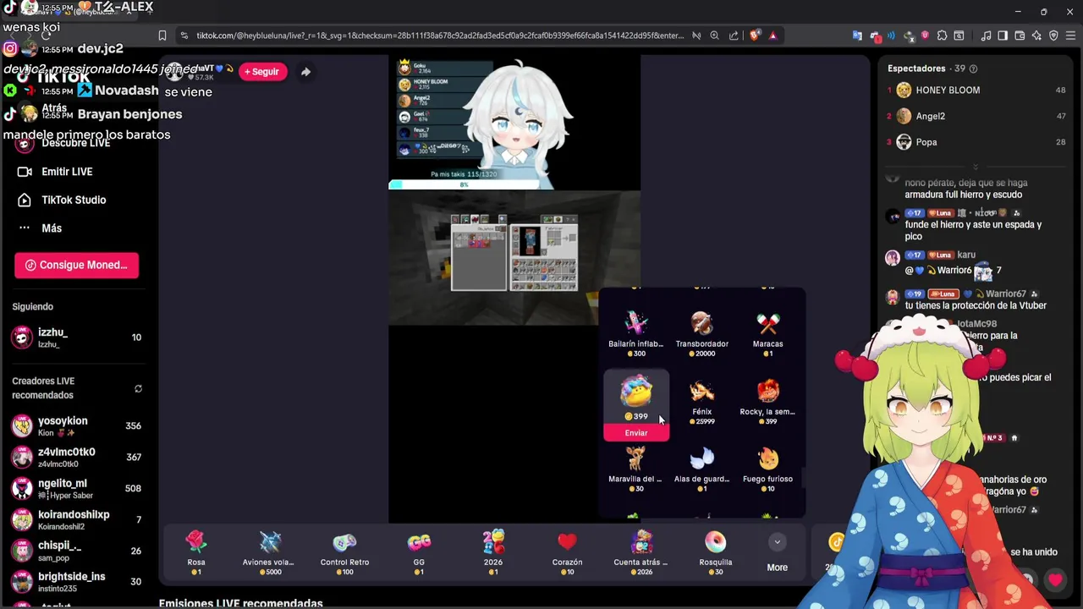This screenshot has width=1083, height=609.
Task: Open the Leo AI sparkle icon
Action: pyautogui.click(x=1036, y=36)
